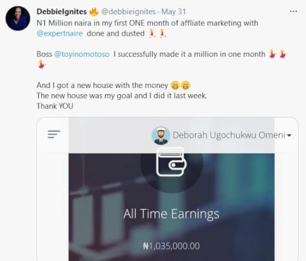
Task: Click the user avatar beside Deborah Ugochukwu Omeni
Action: [x=161, y=136]
